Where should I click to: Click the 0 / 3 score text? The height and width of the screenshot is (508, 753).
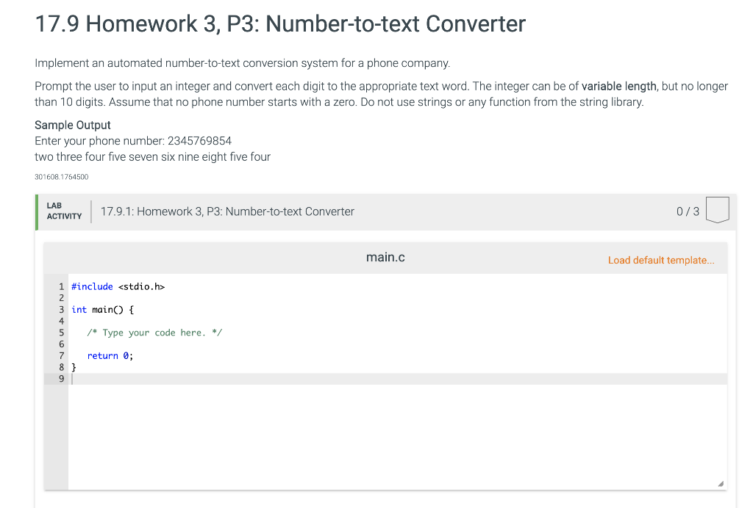click(688, 211)
